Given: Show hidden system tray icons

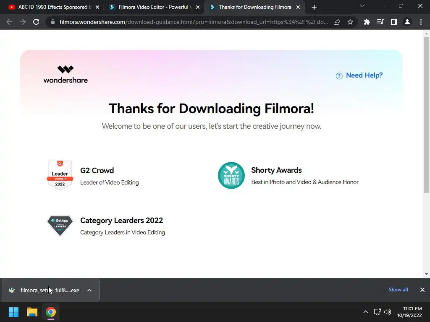Looking at the screenshot, I should pos(366,312).
